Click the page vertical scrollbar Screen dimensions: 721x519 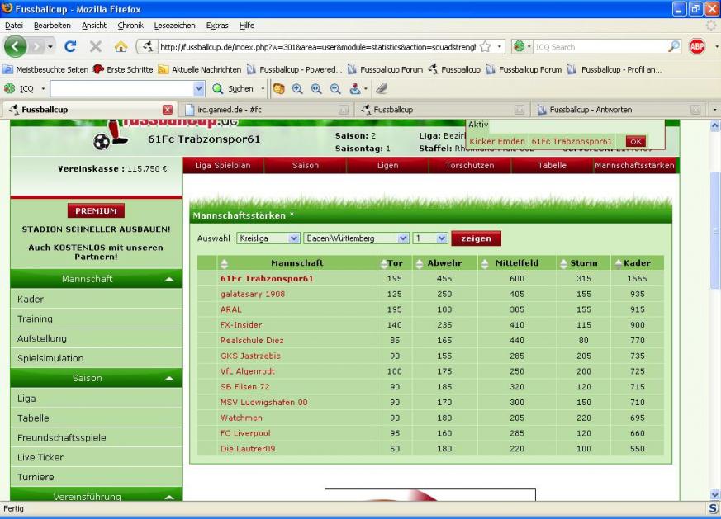(x=714, y=248)
